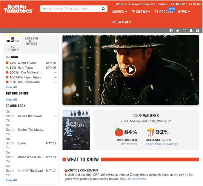
Task: Click the popcorn audience score icon
Action: (151, 132)
